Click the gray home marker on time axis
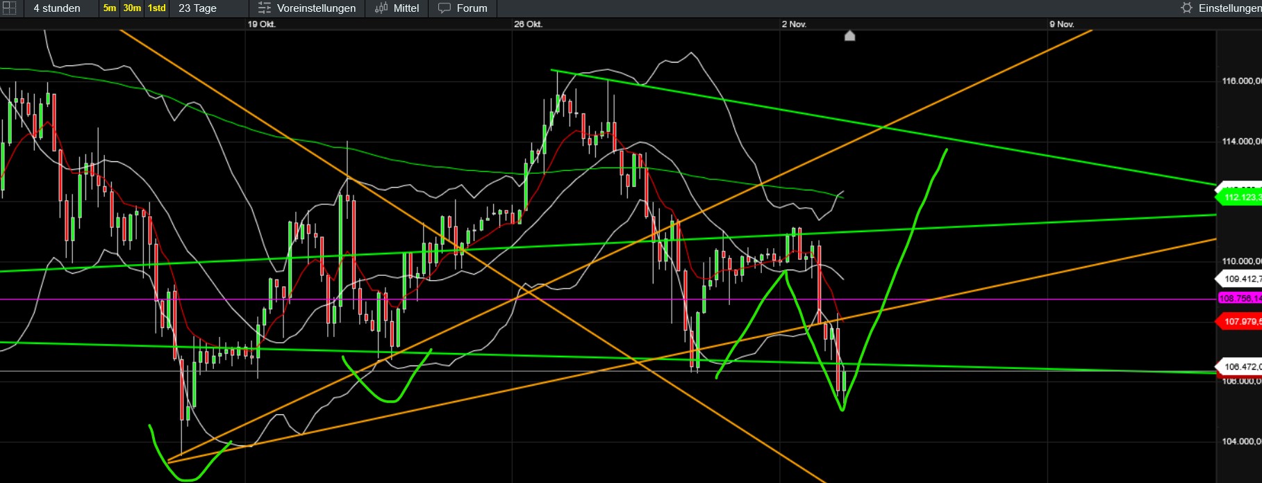The image size is (1262, 483). point(849,35)
